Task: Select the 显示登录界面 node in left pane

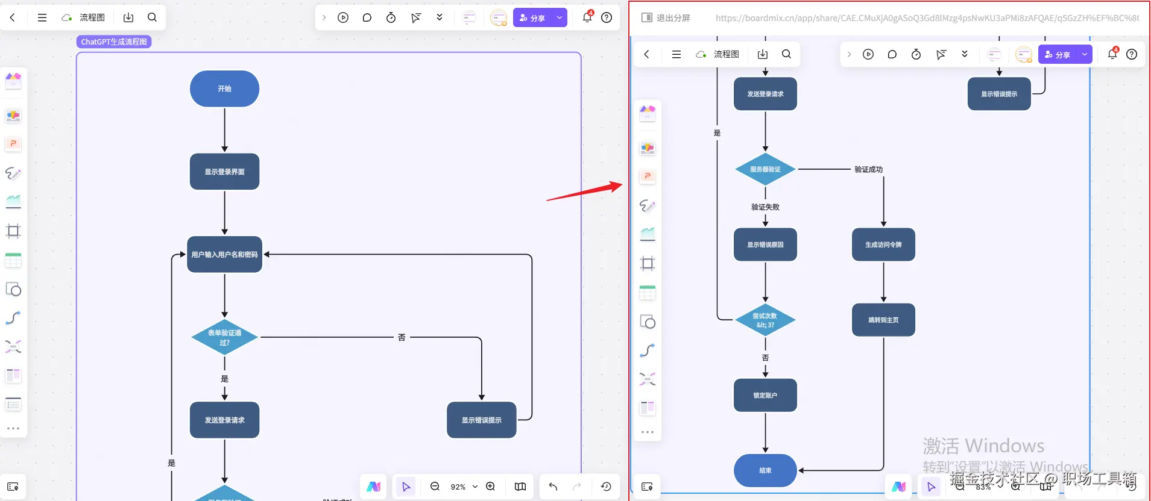Action: [224, 172]
